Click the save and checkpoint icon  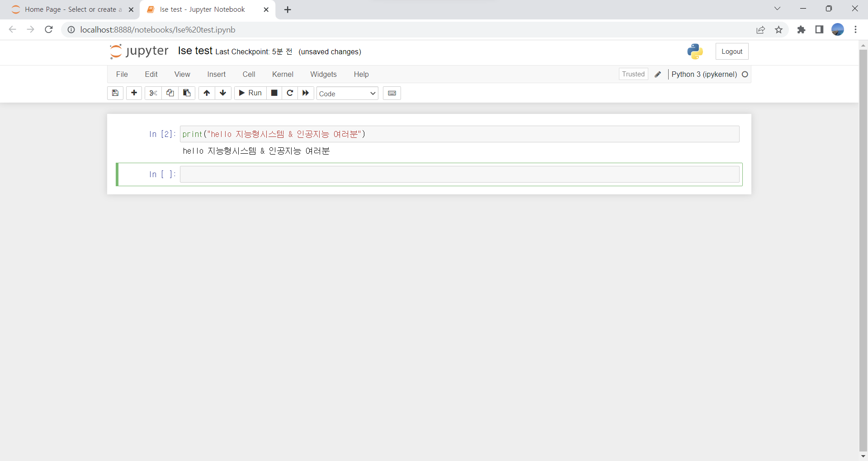[115, 93]
